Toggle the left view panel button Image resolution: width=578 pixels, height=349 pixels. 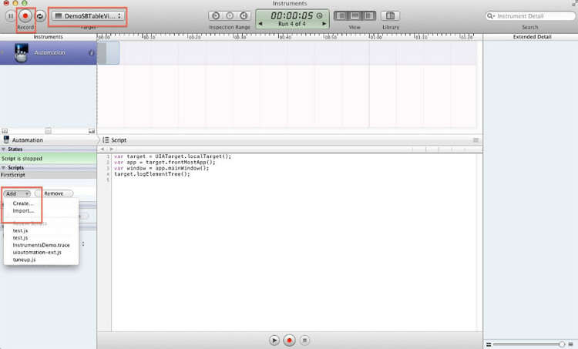[x=341, y=15]
